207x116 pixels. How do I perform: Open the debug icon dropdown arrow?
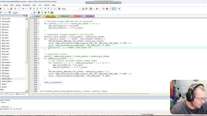(x=93, y=9)
